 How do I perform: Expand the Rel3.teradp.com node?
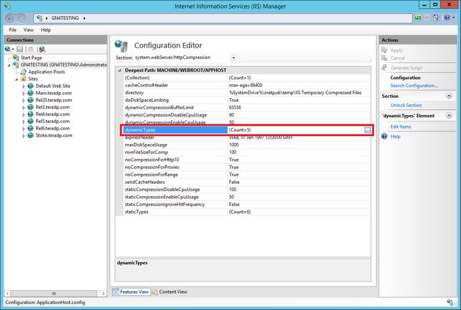[24, 107]
